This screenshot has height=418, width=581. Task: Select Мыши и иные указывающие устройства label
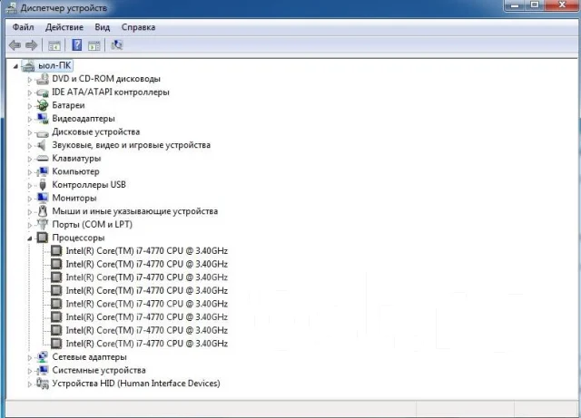coord(135,211)
